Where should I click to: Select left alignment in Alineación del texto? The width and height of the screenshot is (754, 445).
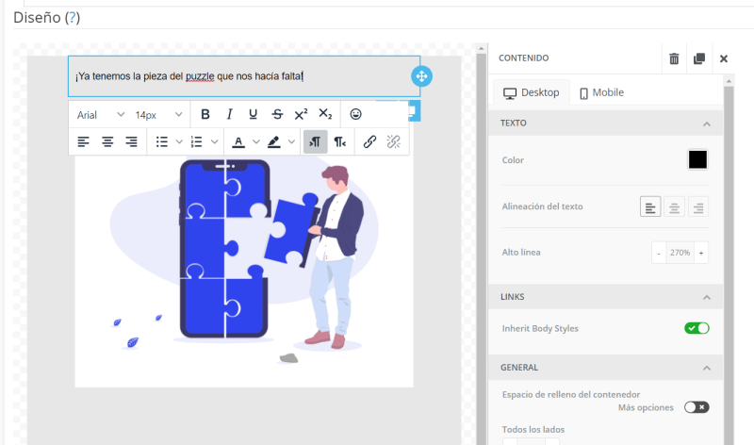650,206
